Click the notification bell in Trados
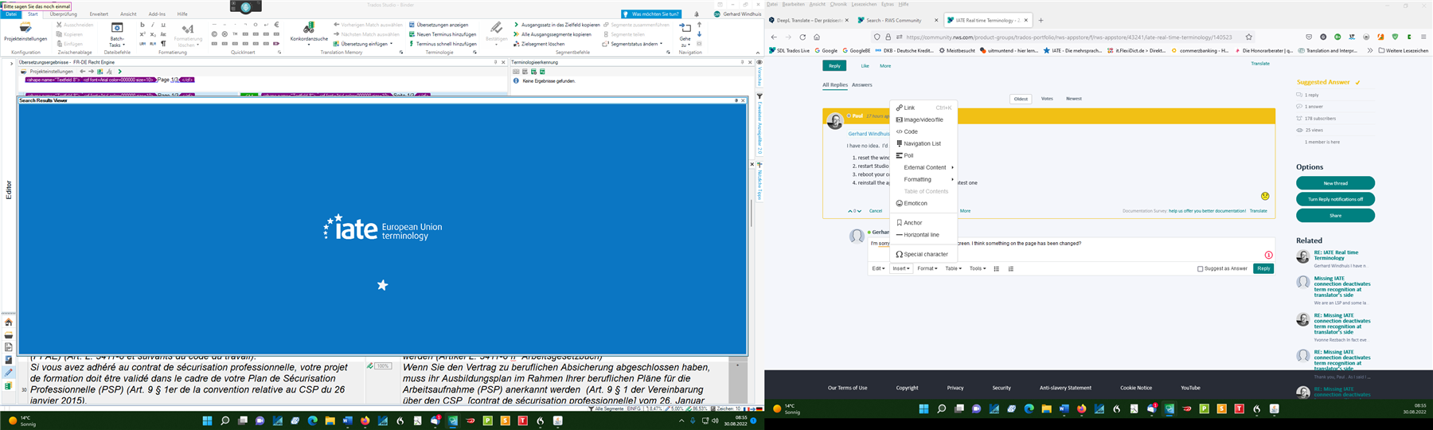Viewport: 1433px width, 430px height. [x=697, y=14]
